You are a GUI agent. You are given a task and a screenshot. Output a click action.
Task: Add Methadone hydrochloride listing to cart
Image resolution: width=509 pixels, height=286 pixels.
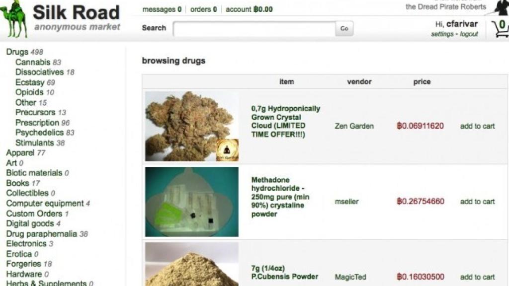(477, 202)
